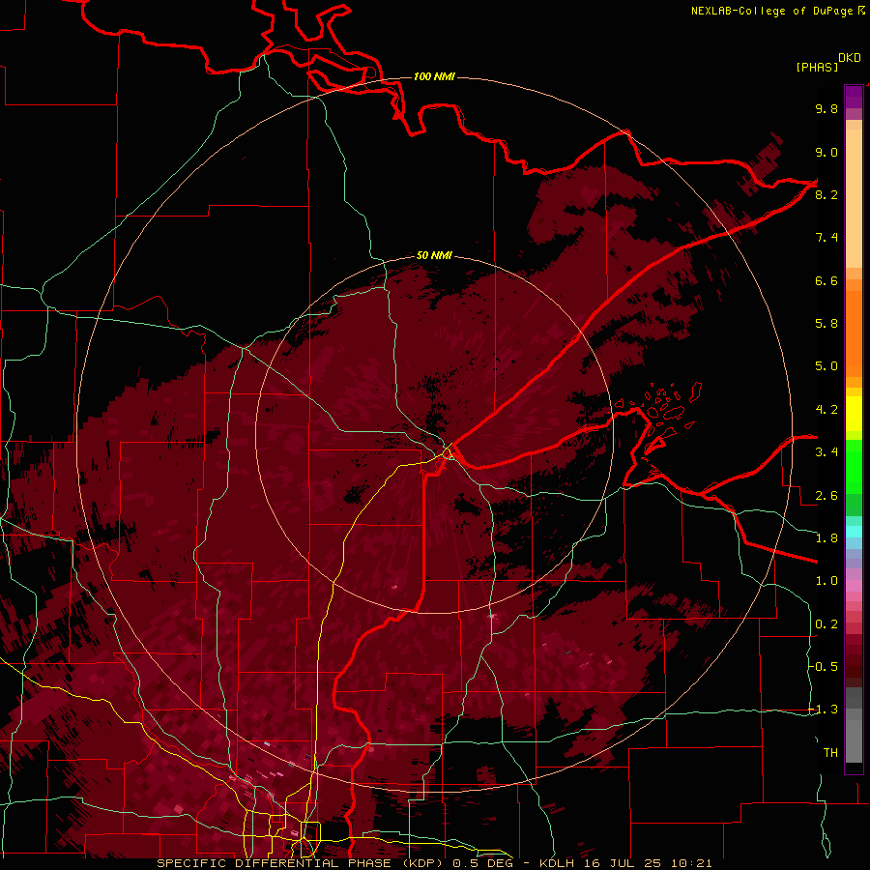The width and height of the screenshot is (870, 870).
Task: Click the 8.2 value on color scale
Action: pyautogui.click(x=826, y=194)
